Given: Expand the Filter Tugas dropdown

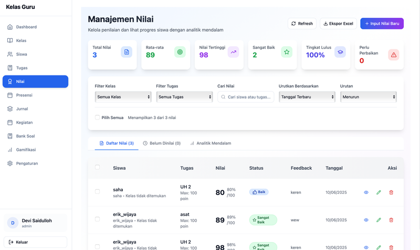Looking at the screenshot, I should (184, 97).
